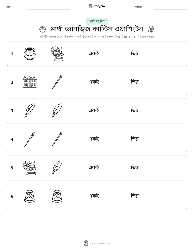
Task: Choose 'একই' for row 4
Action: tap(94, 139)
